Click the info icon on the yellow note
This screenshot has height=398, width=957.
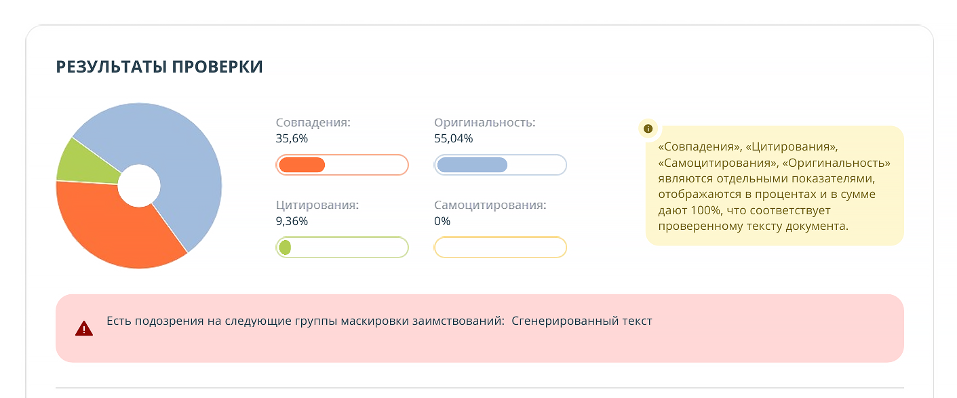(648, 128)
